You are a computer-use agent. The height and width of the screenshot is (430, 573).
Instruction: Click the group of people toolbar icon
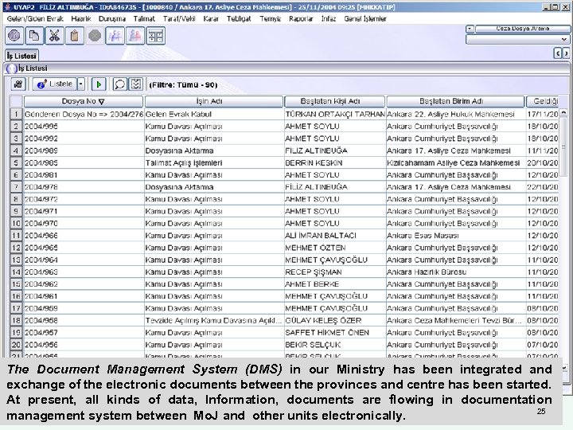coord(115,36)
